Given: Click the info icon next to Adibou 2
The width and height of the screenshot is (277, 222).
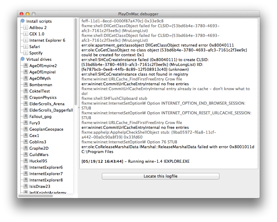Looking at the screenshot, I should click(x=26, y=28).
